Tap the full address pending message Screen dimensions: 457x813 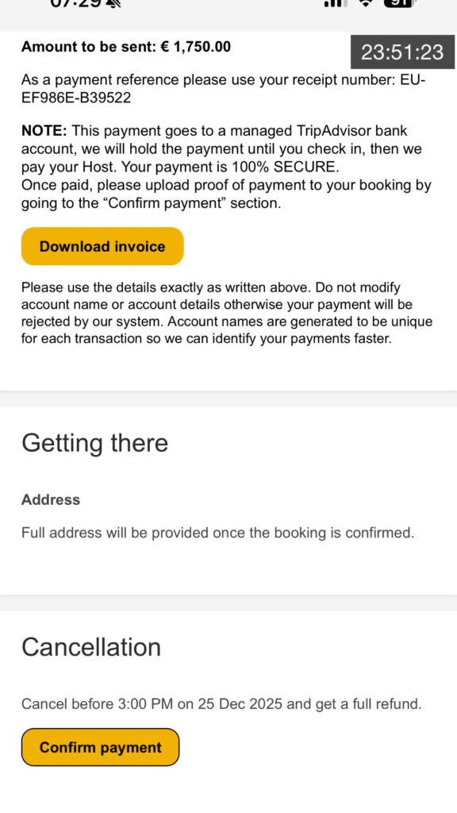(x=217, y=533)
